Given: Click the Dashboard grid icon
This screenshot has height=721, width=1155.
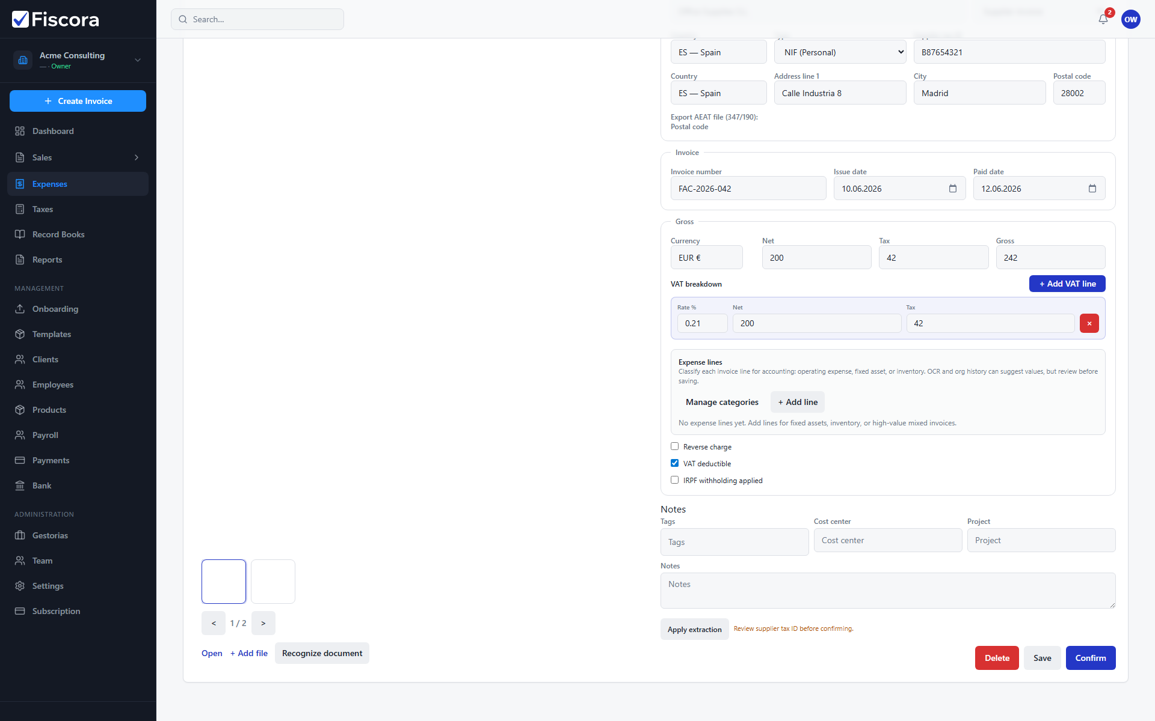Looking at the screenshot, I should pyautogui.click(x=20, y=131).
